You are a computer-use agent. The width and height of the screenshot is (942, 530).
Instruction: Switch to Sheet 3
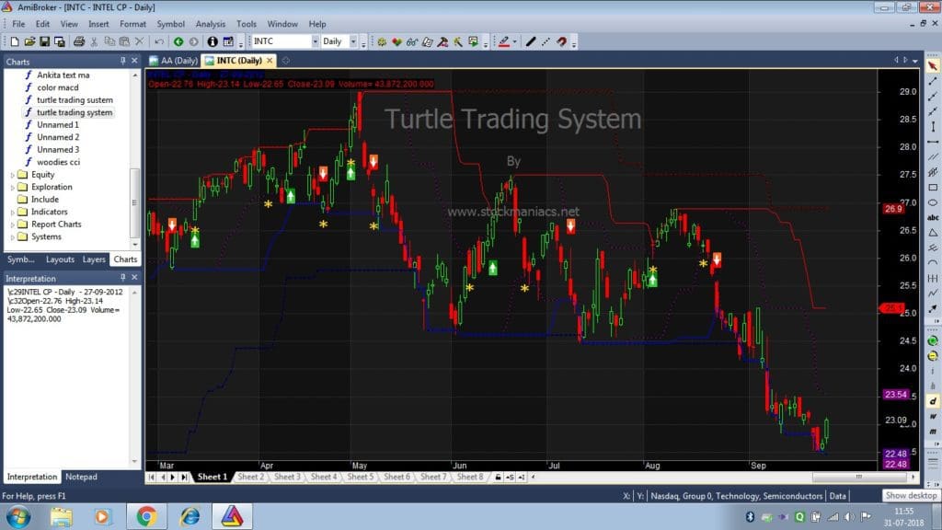coord(288,478)
